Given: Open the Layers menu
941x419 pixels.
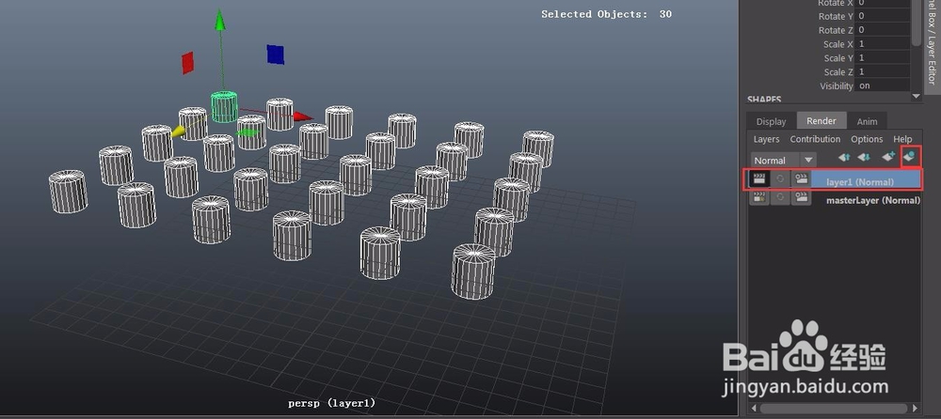Looking at the screenshot, I should pos(766,139).
